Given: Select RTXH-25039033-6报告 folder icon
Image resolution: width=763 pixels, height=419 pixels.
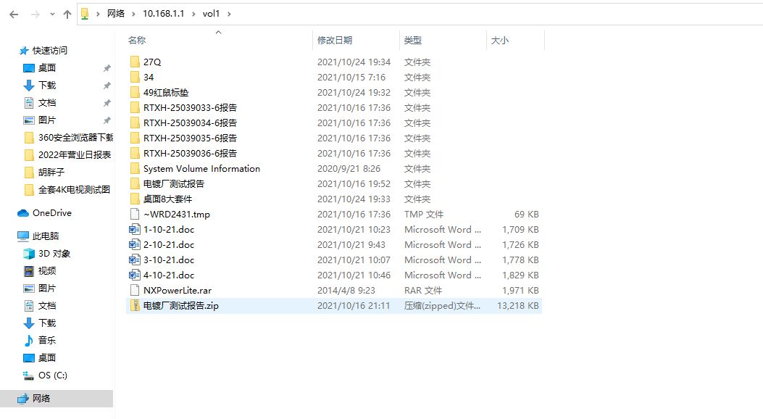Looking at the screenshot, I should tap(135, 107).
